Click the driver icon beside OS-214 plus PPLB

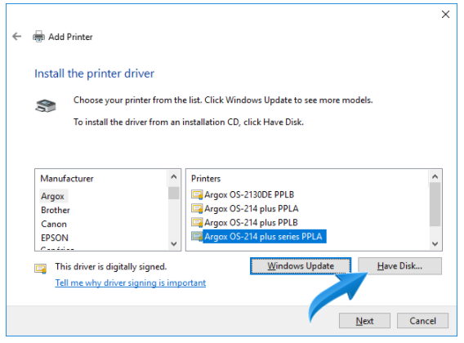(197, 223)
